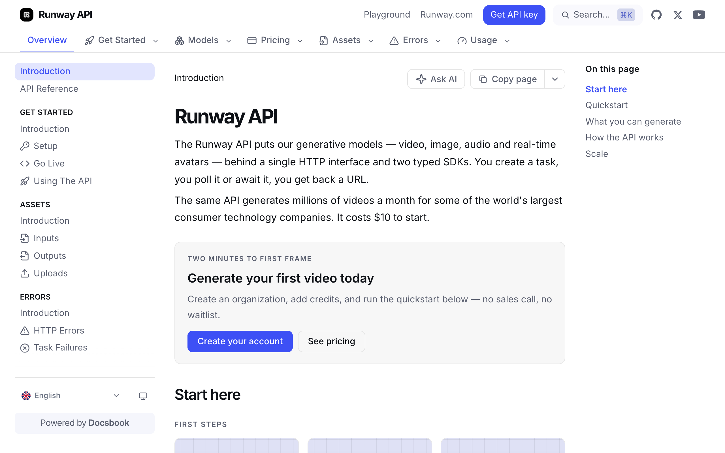
Task: Expand the Pricing nav chevron
Action: coord(300,41)
